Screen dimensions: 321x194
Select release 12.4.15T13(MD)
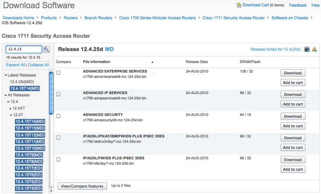pyautogui.click(x=30, y=128)
